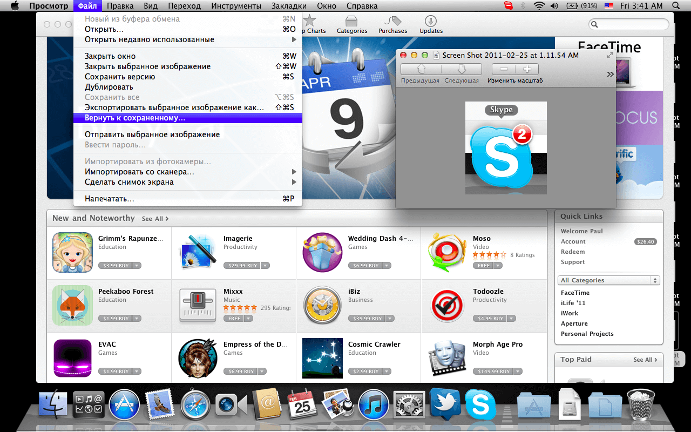Open Wedding Dash gift box icon
This screenshot has height=432, width=691.
[x=323, y=252]
